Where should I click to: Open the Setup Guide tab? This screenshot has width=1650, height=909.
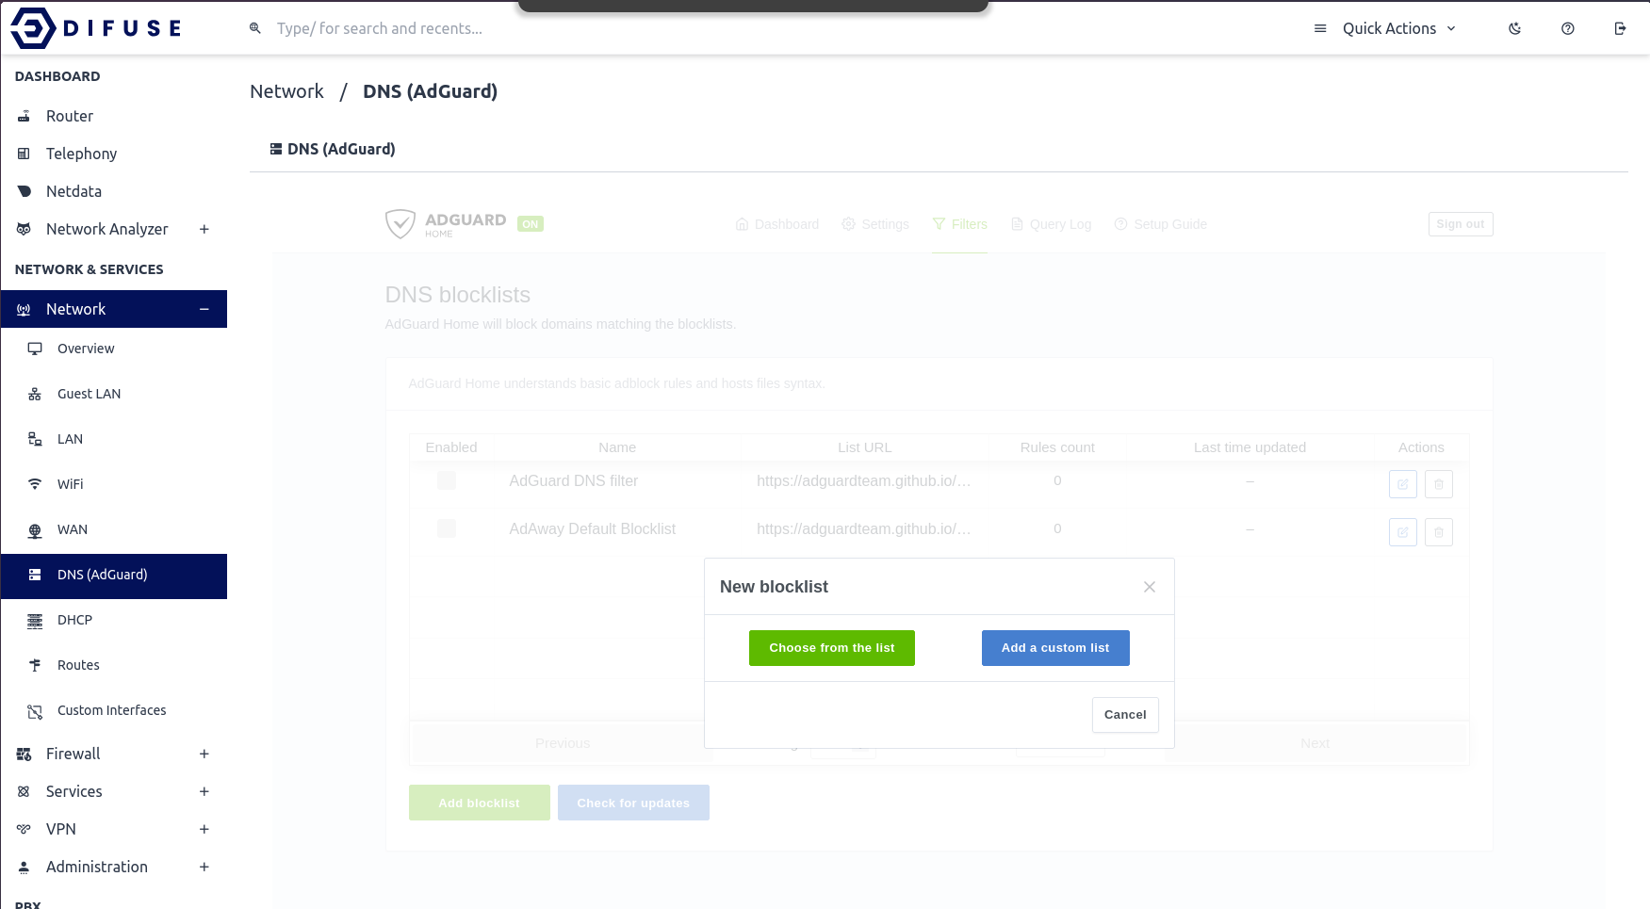tap(1160, 224)
